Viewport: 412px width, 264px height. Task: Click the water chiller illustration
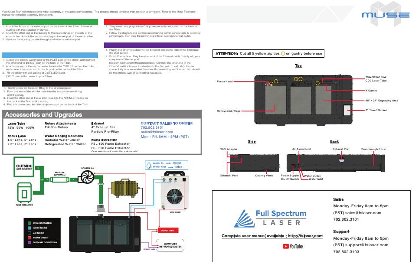pos(174,190)
